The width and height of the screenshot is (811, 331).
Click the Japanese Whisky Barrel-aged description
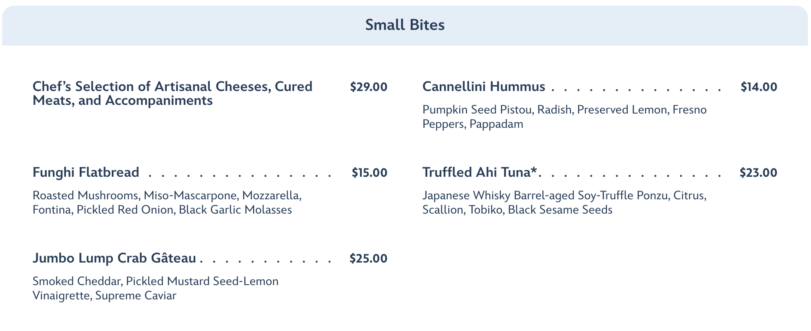[564, 202]
